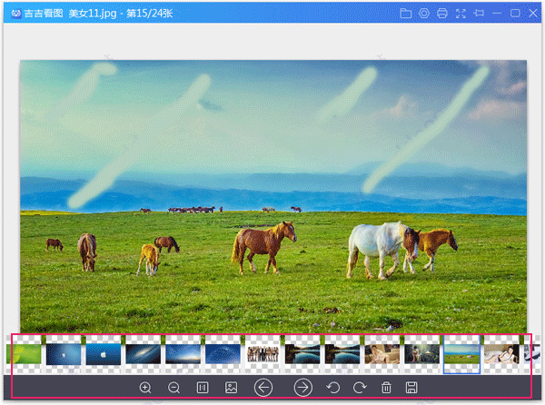The image size is (545, 405).
Task: Select the dark forest figure thumbnail
Action: [422, 354]
